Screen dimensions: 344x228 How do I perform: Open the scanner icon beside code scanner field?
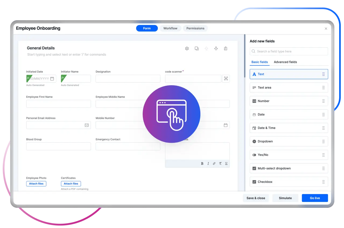coord(226,79)
